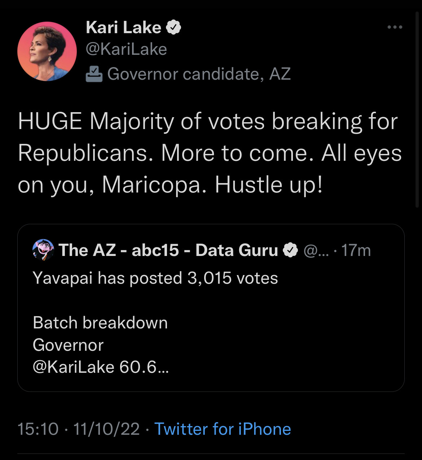Open the Kari Lake display name

[x=123, y=27]
